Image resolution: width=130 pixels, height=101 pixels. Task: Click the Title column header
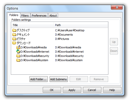coord(32,25)
